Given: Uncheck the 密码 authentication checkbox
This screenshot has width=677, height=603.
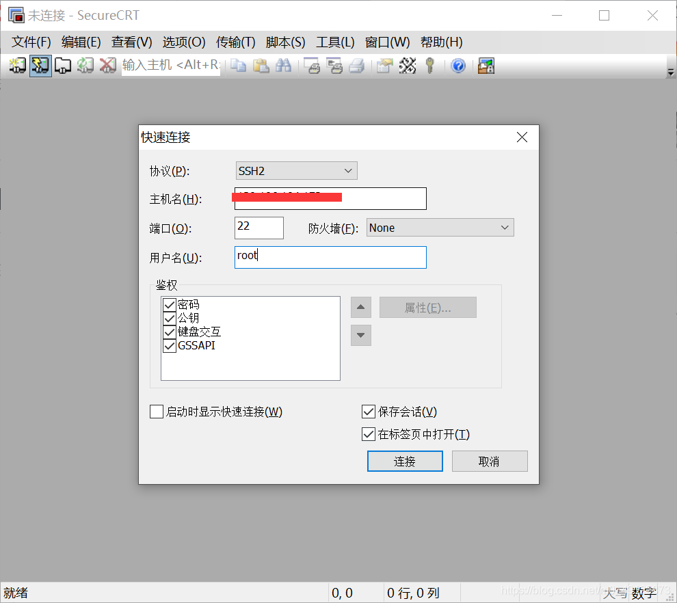Looking at the screenshot, I should tap(170, 305).
